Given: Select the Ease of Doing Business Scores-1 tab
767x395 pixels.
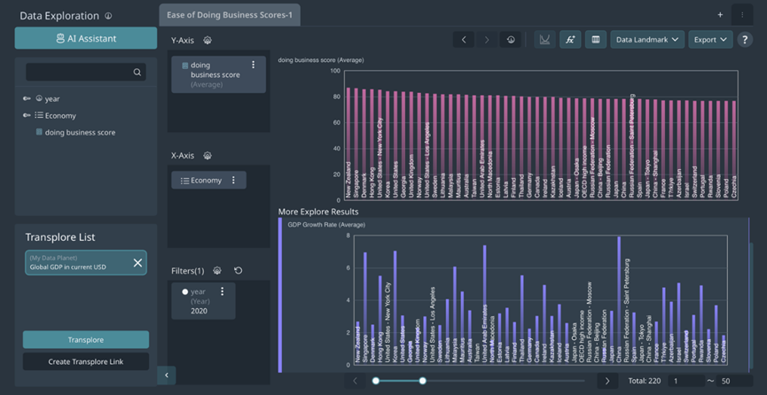Looking at the screenshot, I should point(230,14).
